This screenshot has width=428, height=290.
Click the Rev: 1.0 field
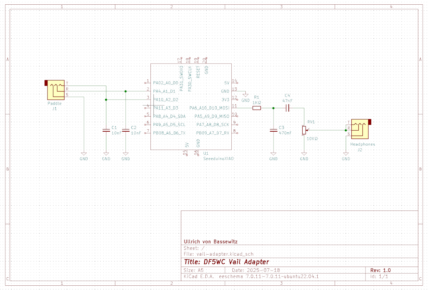381,270
